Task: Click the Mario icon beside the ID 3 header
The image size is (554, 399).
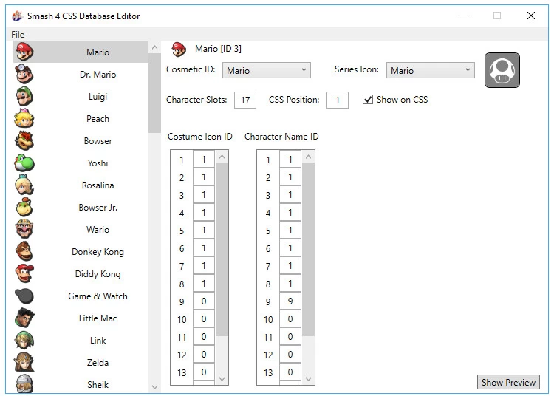Action: coord(179,49)
